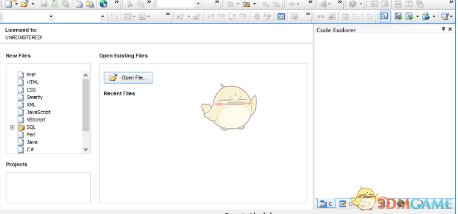458x214 pixels.
Task: Click New Files list scroll up arrow
Action: pos(86,75)
